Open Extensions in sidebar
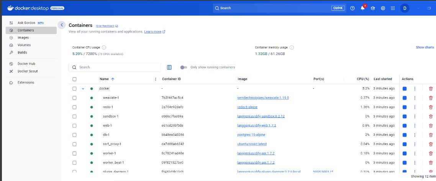Viewport: 436px width, 181px height. [x=31, y=82]
